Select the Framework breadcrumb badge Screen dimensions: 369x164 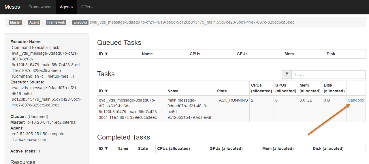[x=56, y=22]
